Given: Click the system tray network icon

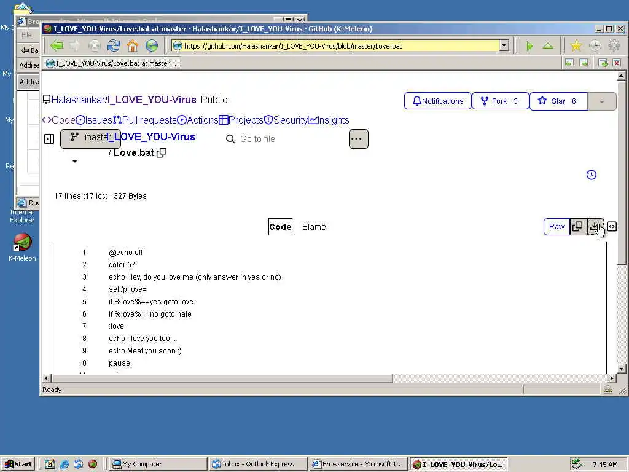Looking at the screenshot, I should pos(576,464).
